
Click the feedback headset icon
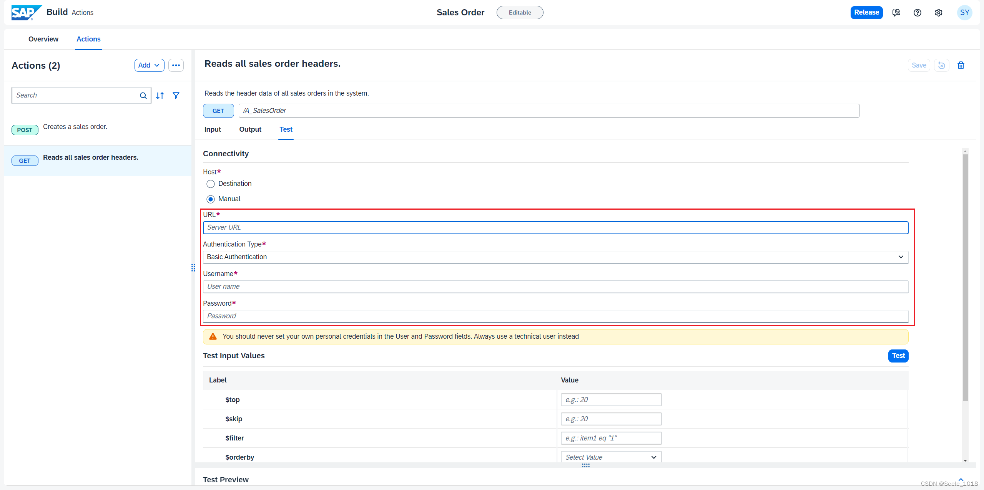[896, 13]
